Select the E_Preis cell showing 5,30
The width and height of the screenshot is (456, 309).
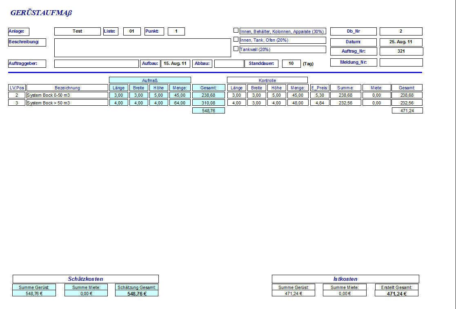pos(320,95)
